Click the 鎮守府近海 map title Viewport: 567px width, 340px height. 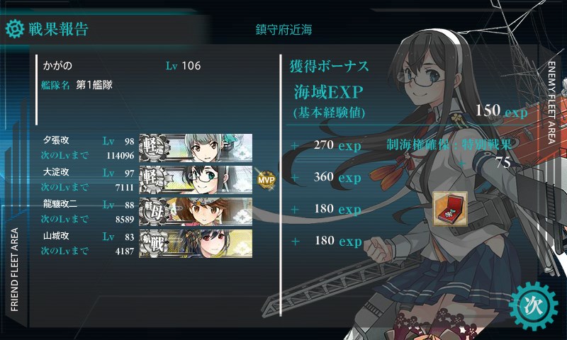[x=284, y=30]
